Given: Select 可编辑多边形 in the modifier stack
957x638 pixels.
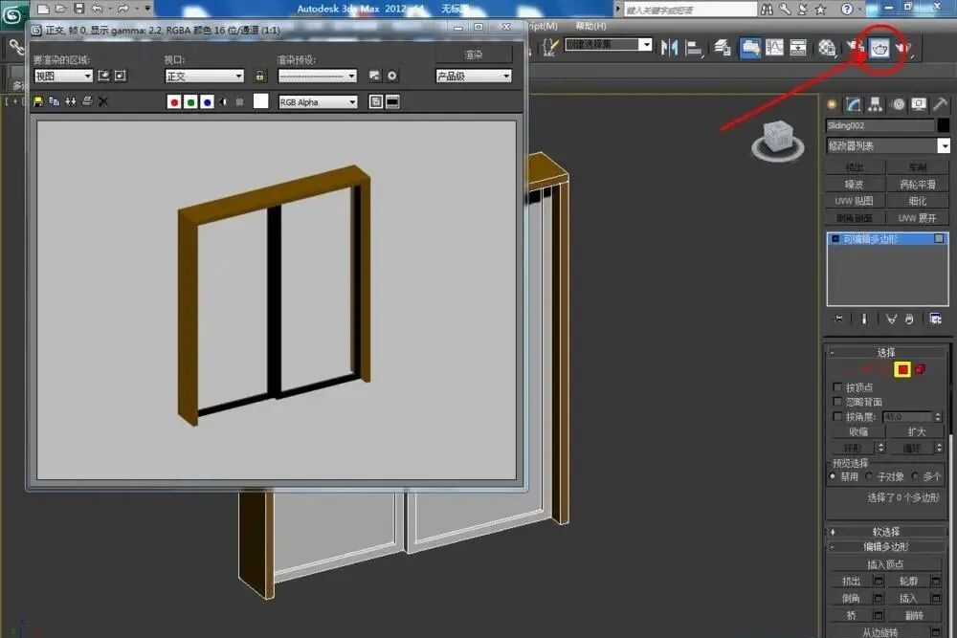Looking at the screenshot, I should [x=887, y=238].
